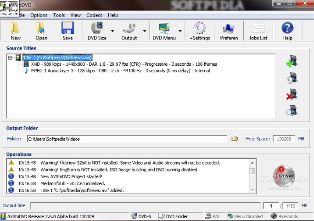The width and height of the screenshot is (314, 221).
Task: Click the DVD Folder status bar entry
Action: (174, 216)
